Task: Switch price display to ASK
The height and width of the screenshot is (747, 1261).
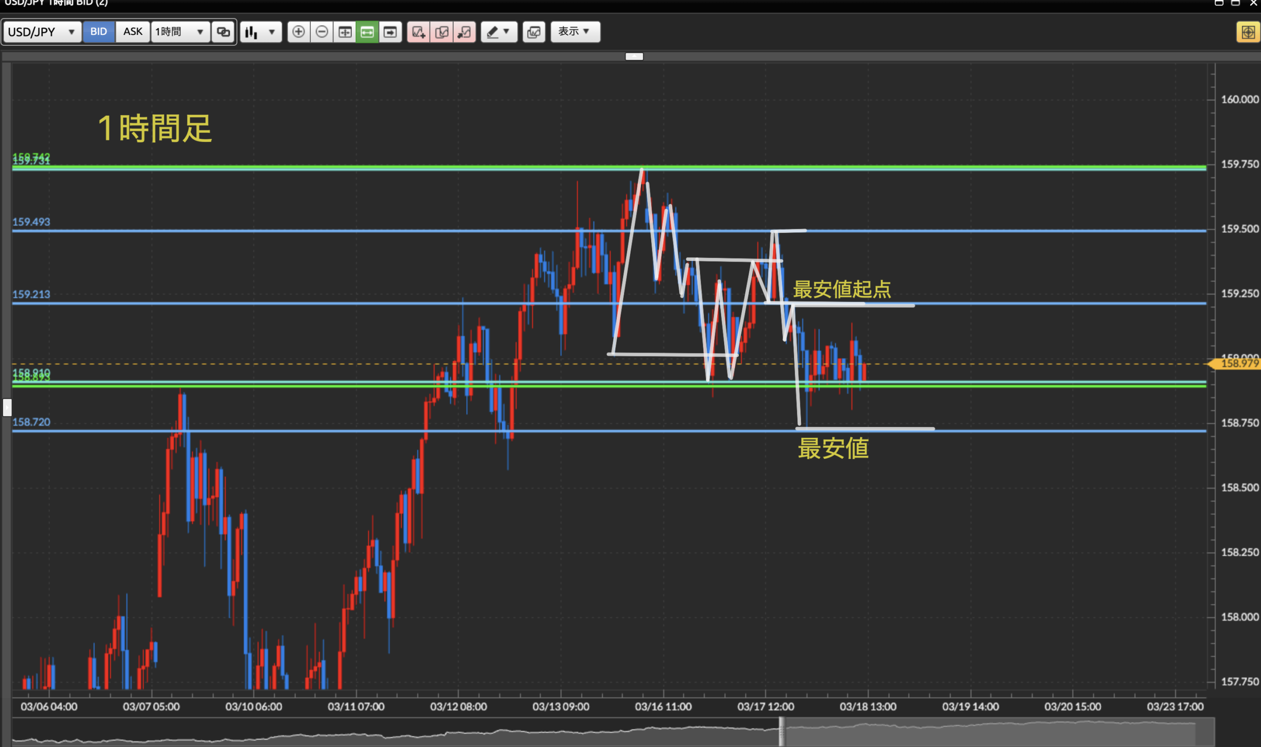Action: (x=133, y=32)
